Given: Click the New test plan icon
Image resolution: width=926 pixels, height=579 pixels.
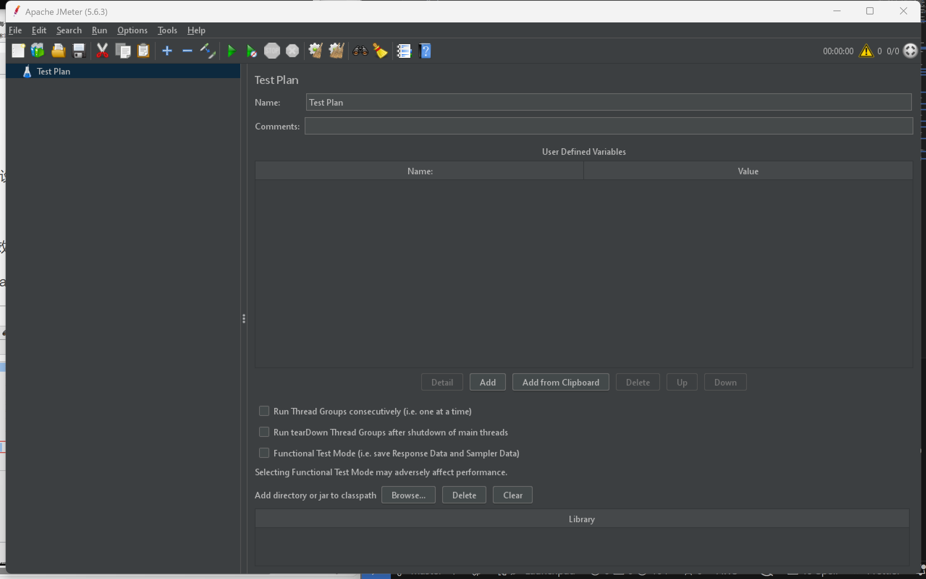Looking at the screenshot, I should tap(18, 51).
